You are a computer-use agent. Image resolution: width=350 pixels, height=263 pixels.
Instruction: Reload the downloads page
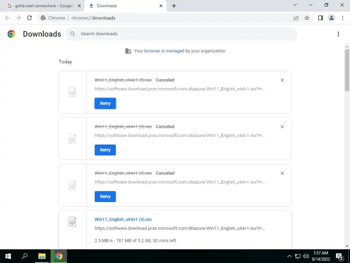point(29,18)
